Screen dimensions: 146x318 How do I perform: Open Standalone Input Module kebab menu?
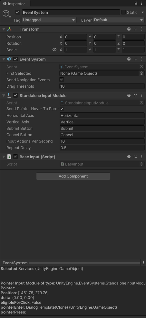142,95
